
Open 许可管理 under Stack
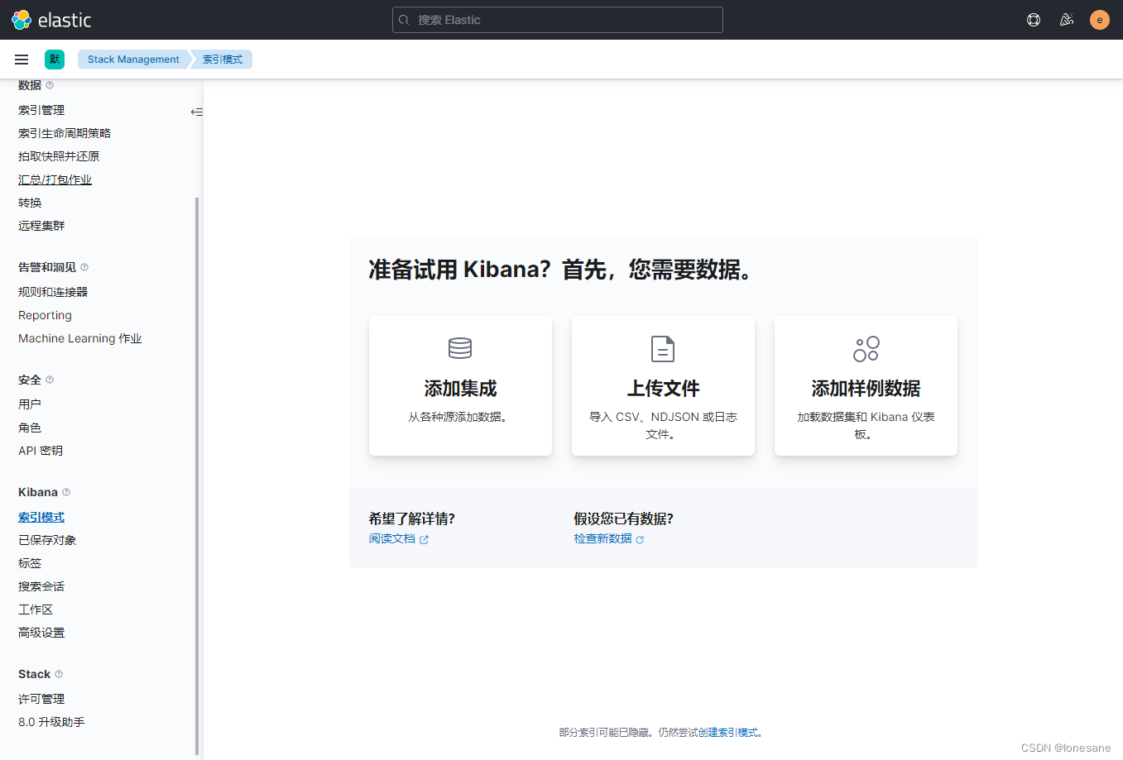(x=41, y=699)
